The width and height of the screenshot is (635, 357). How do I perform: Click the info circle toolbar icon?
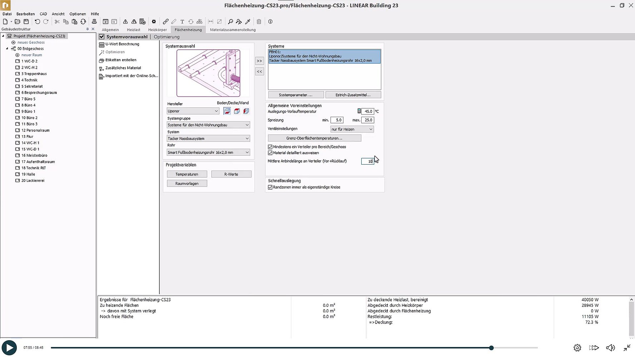[270, 22]
